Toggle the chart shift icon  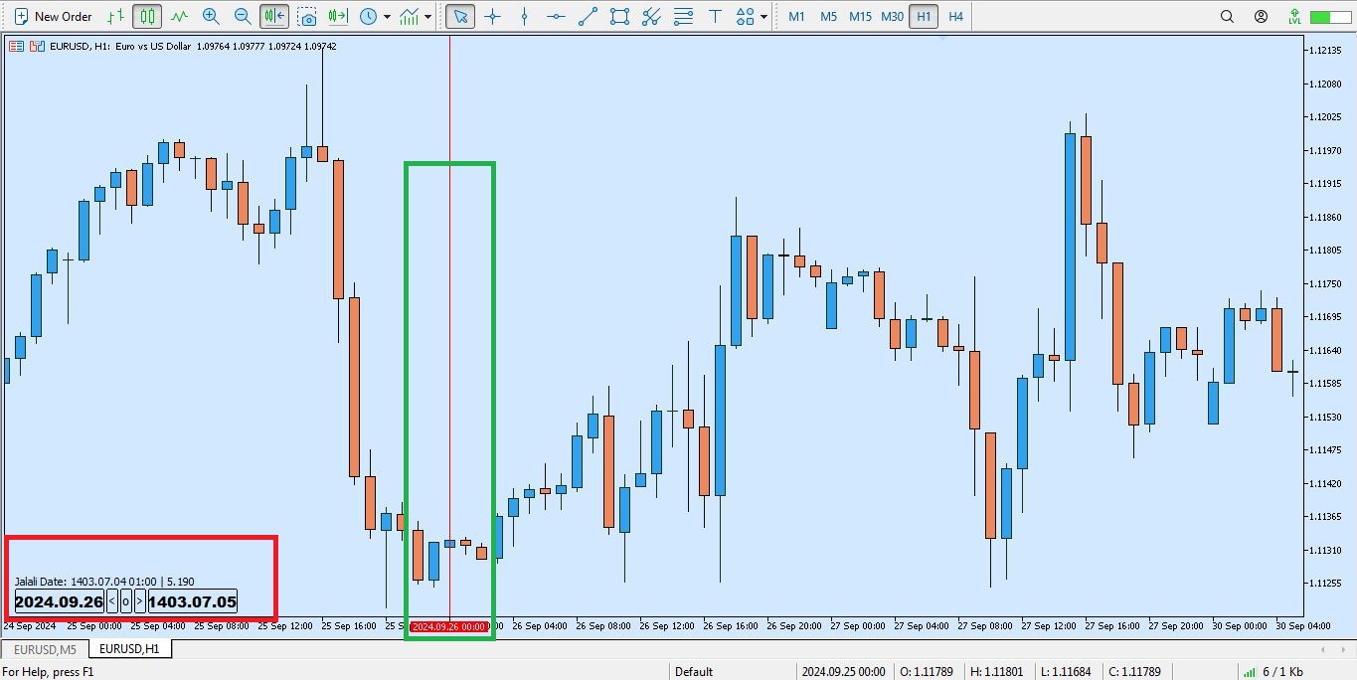338,16
